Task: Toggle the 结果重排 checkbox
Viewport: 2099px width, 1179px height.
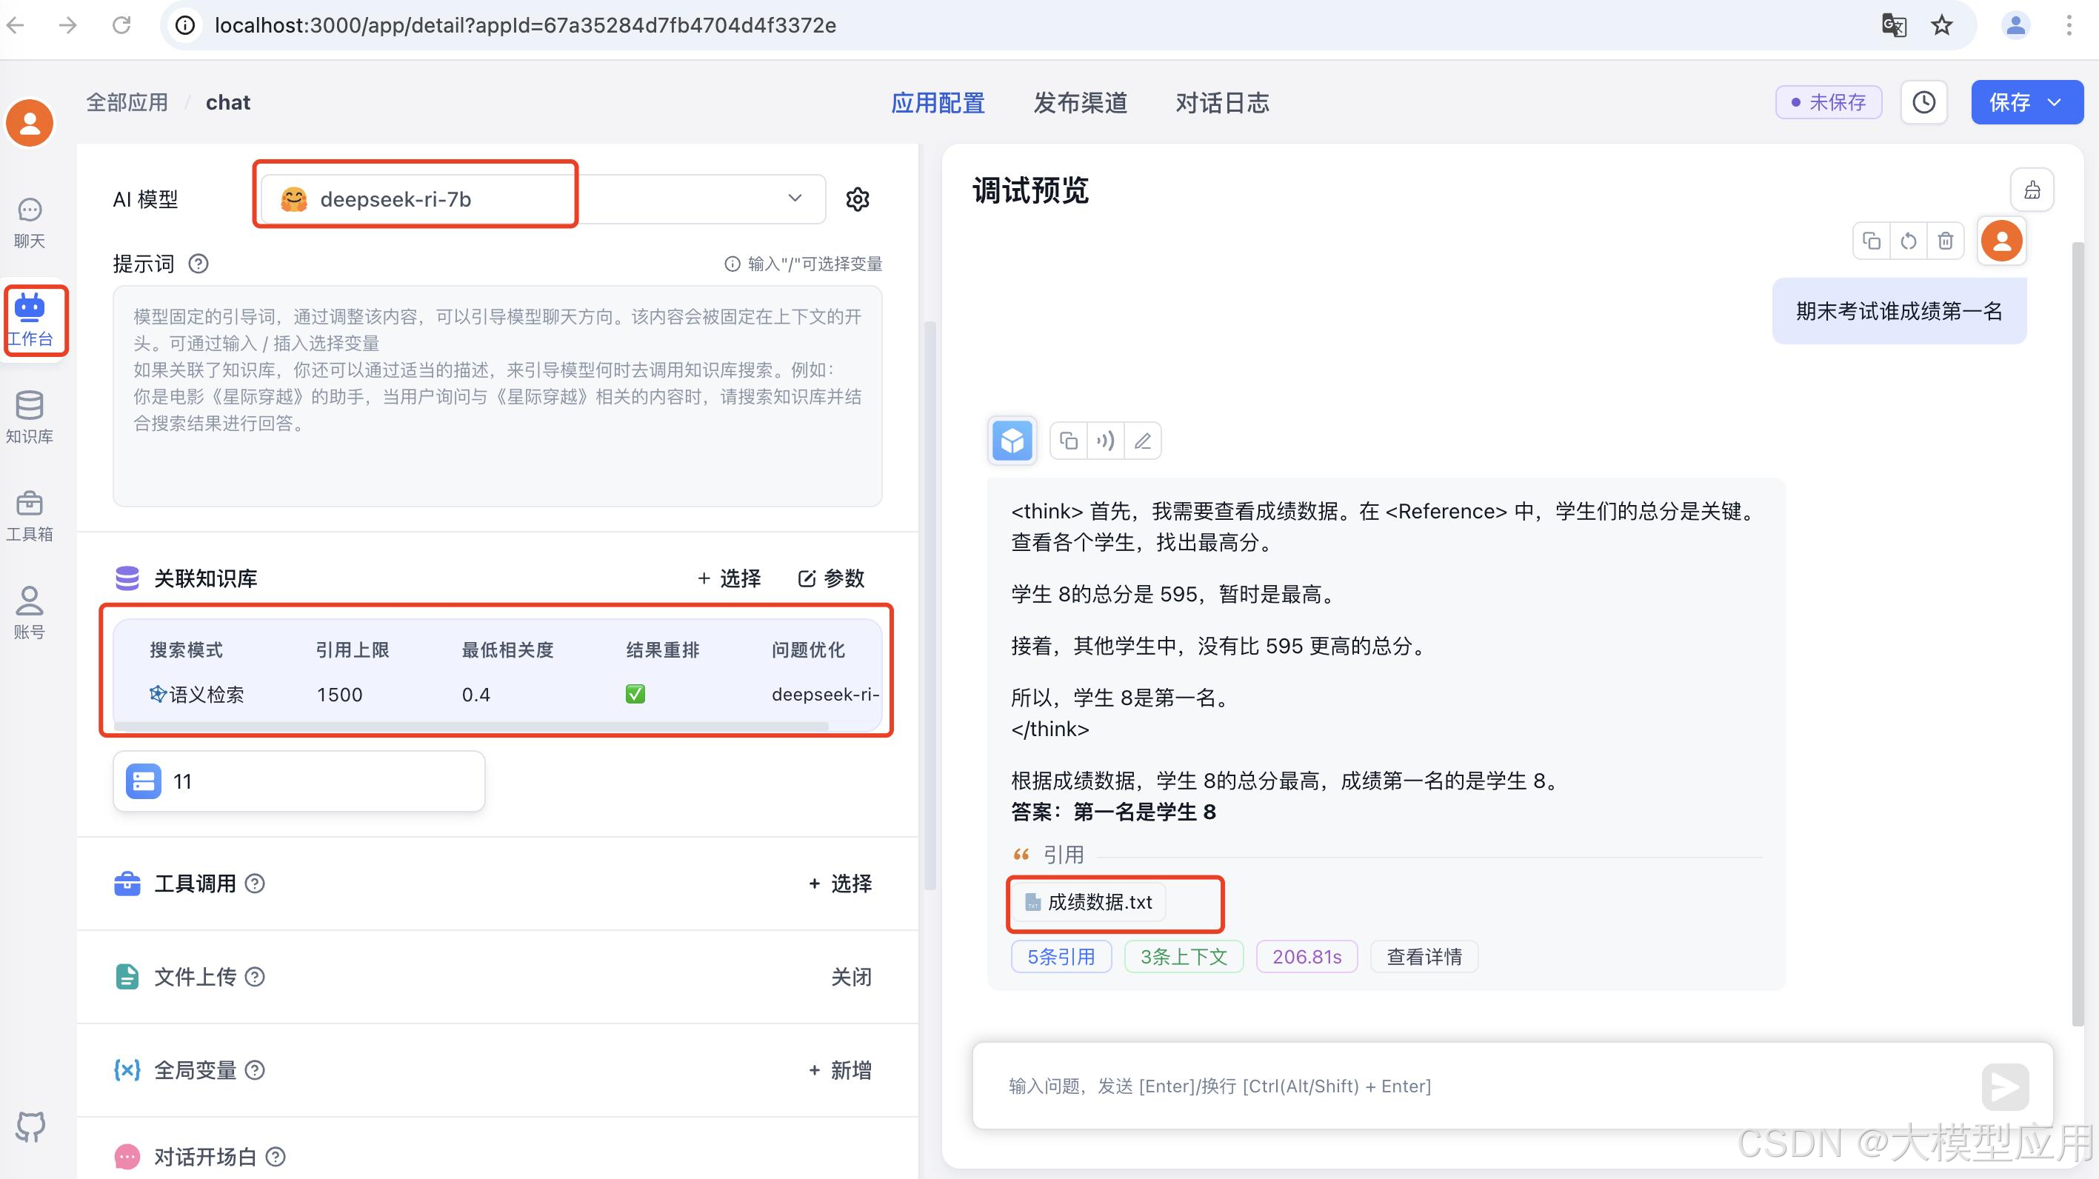Action: [x=635, y=694]
